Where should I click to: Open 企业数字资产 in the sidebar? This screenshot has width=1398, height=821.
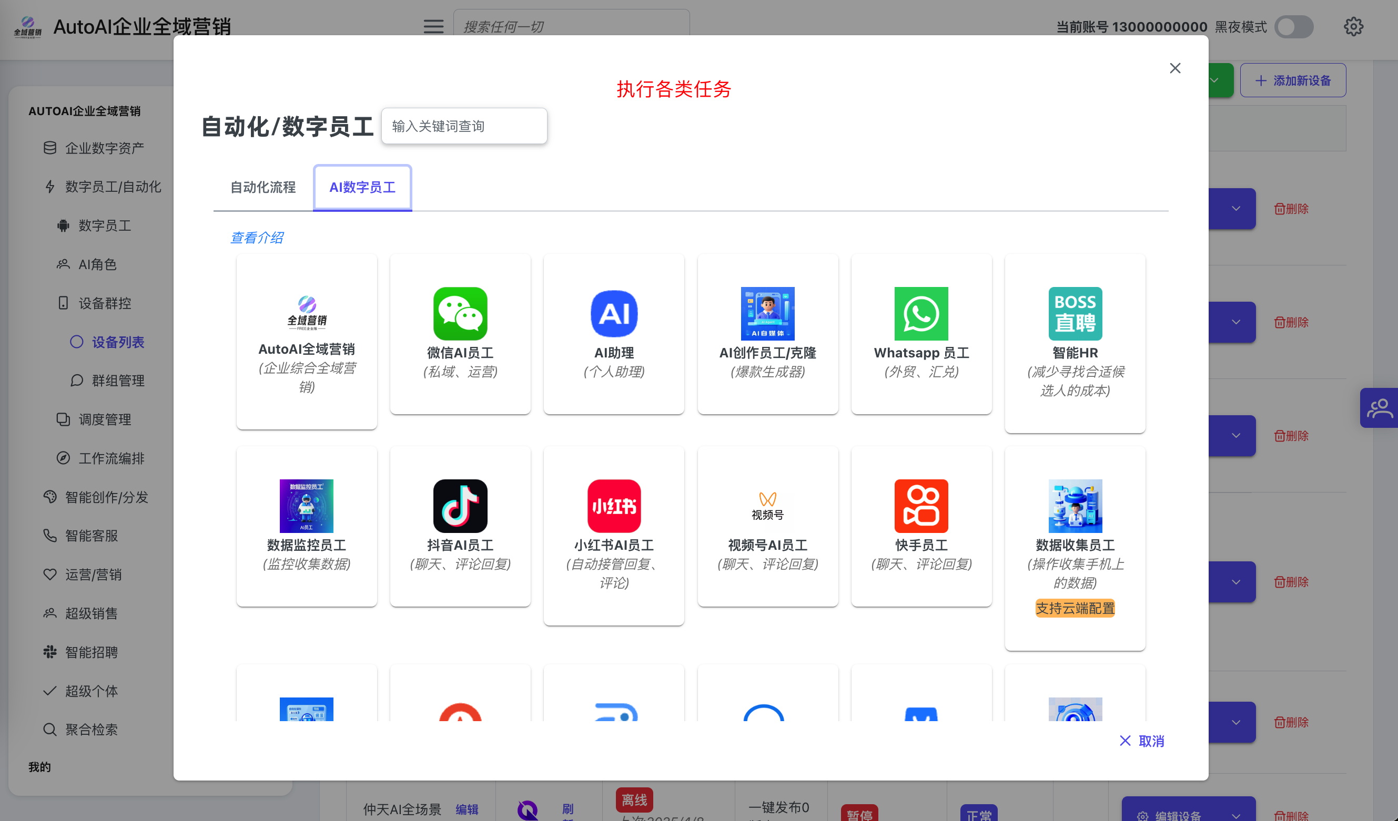[93, 148]
